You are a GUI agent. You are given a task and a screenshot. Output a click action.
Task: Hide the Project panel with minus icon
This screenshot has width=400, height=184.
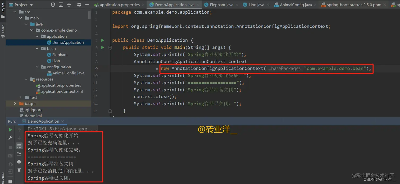(x=87, y=5)
